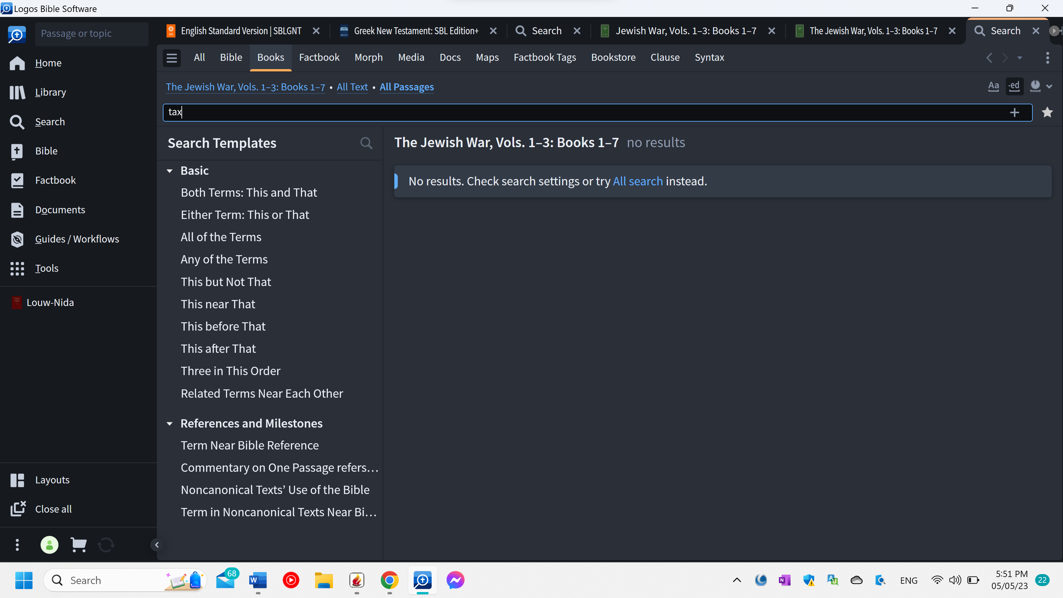Open the search panel hamburger menu
The height and width of the screenshot is (598, 1063).
(172, 58)
